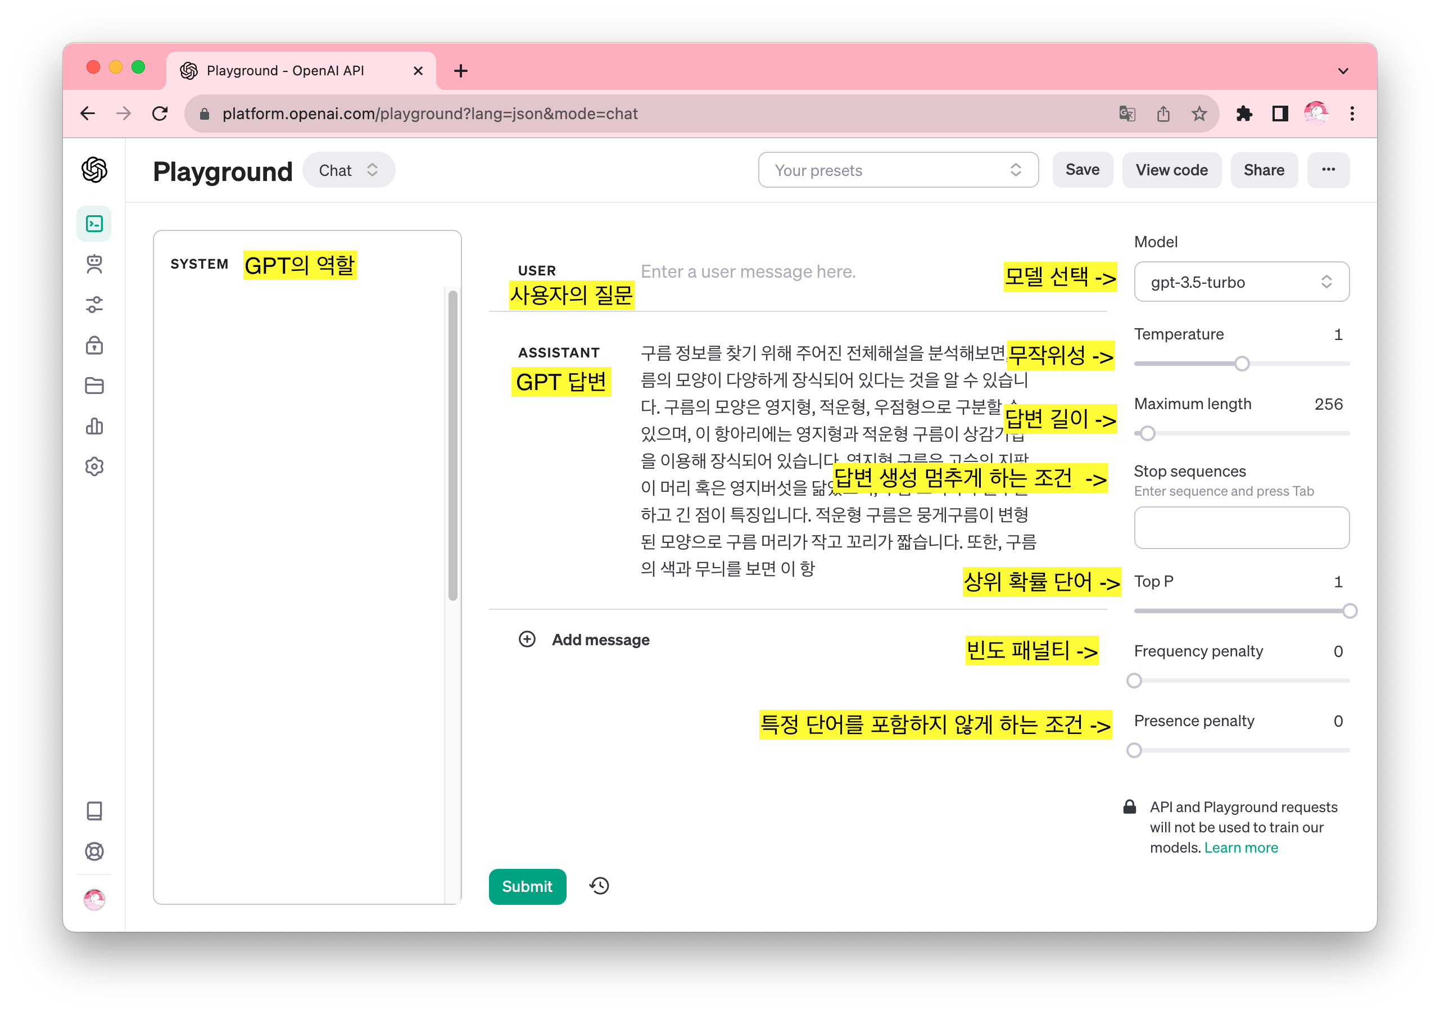Open Documentation book icon in sidebar

pyautogui.click(x=94, y=811)
